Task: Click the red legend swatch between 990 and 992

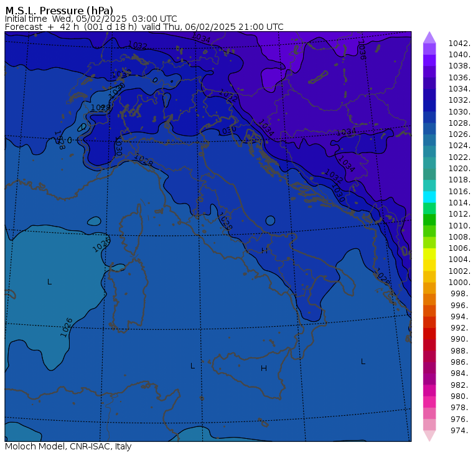Action: (429, 334)
